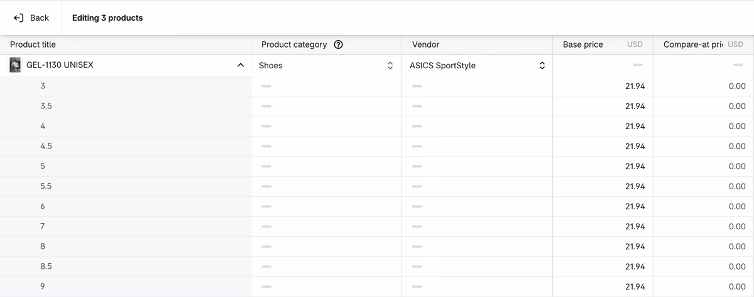This screenshot has width=754, height=297.
Task: Edit base price for size 4
Action: 603,126
